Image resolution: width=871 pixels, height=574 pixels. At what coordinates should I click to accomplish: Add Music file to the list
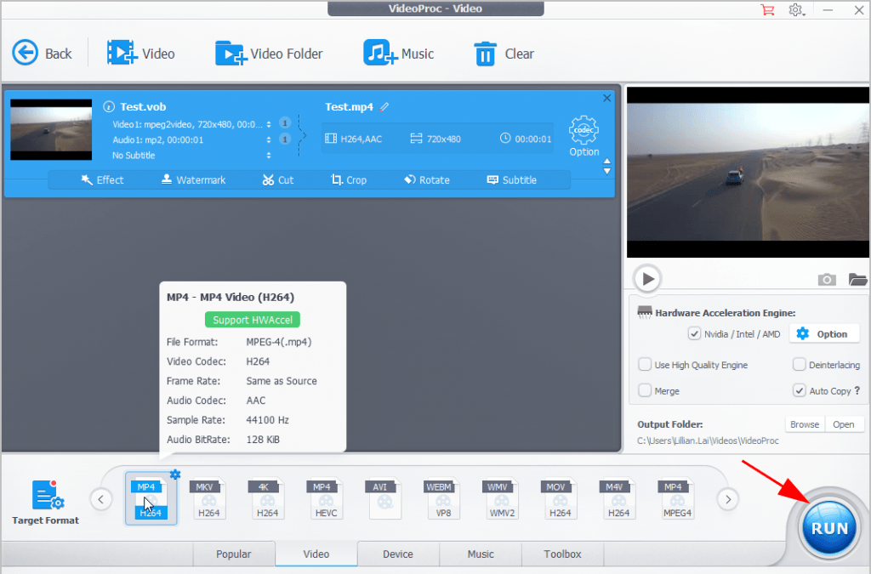398,54
